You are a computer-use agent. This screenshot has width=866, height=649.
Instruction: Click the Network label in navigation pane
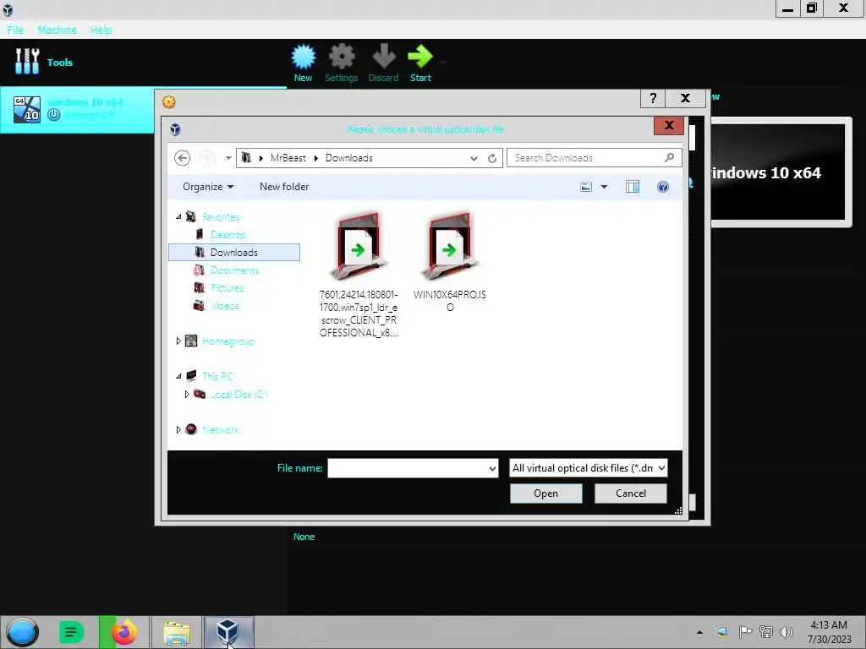tap(221, 429)
